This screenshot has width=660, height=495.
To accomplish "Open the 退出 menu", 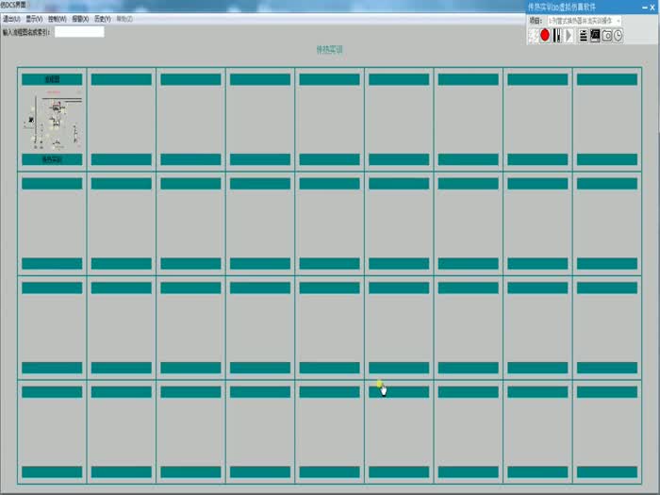I will [x=11, y=19].
